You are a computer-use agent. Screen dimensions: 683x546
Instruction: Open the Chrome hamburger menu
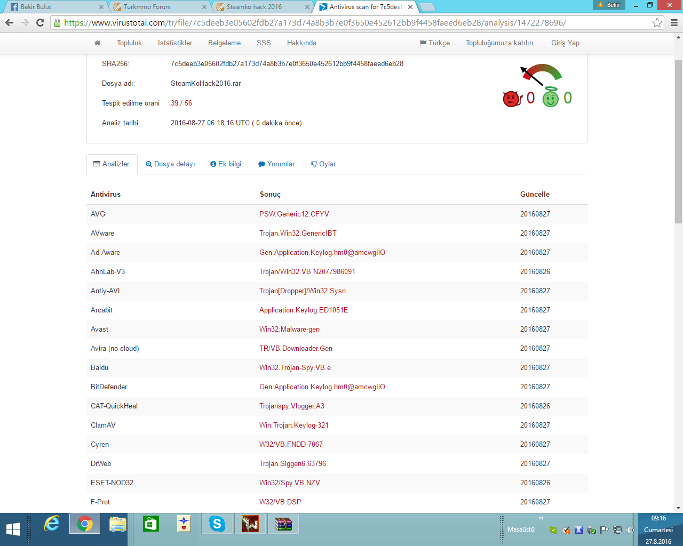click(674, 22)
